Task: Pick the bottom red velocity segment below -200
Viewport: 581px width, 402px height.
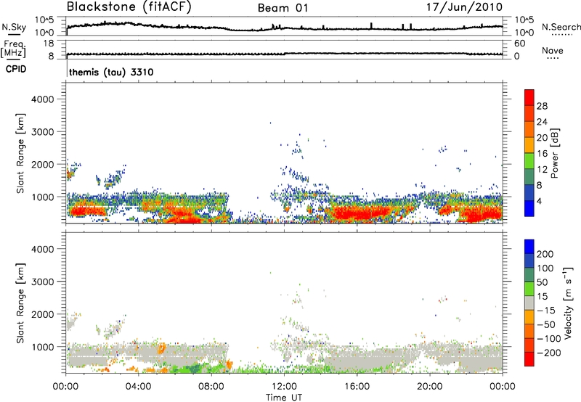Action: tap(529, 359)
